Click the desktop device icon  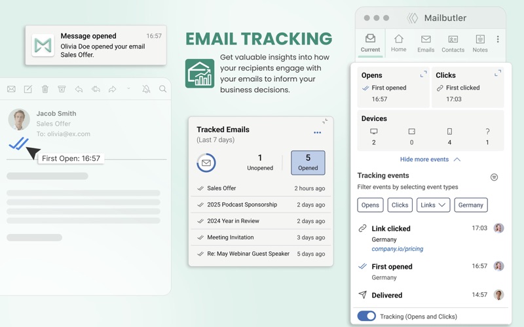[x=373, y=131]
